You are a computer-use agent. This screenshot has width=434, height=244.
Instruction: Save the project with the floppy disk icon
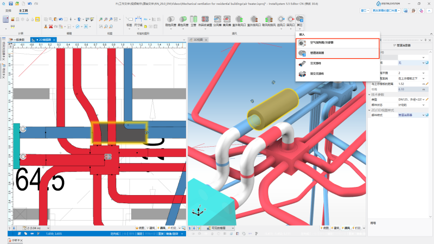click(10, 4)
